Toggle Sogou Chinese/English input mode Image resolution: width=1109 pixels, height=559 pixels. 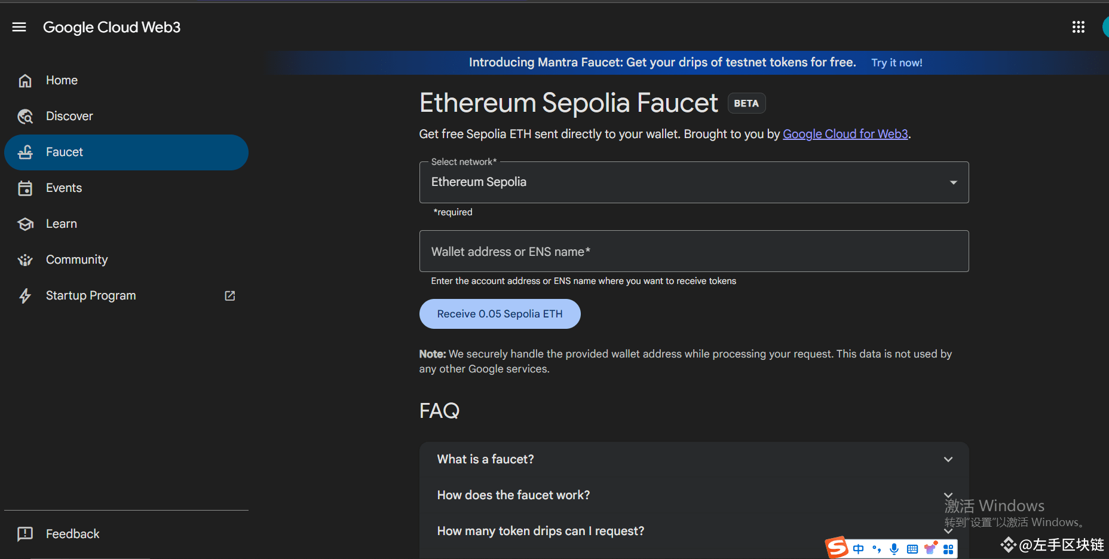click(x=859, y=549)
